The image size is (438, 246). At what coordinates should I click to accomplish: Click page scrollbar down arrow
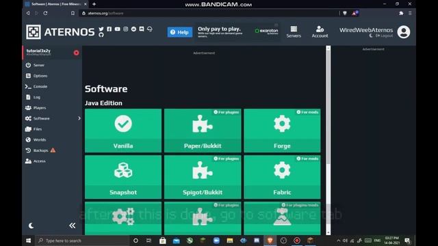pyautogui.click(x=328, y=232)
